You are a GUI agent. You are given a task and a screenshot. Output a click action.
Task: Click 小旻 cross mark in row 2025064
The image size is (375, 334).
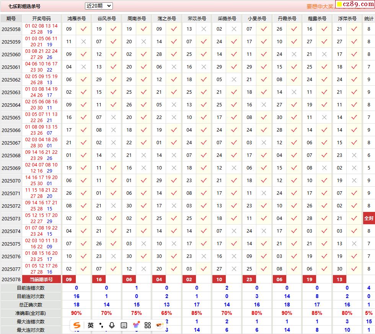pos(264,105)
